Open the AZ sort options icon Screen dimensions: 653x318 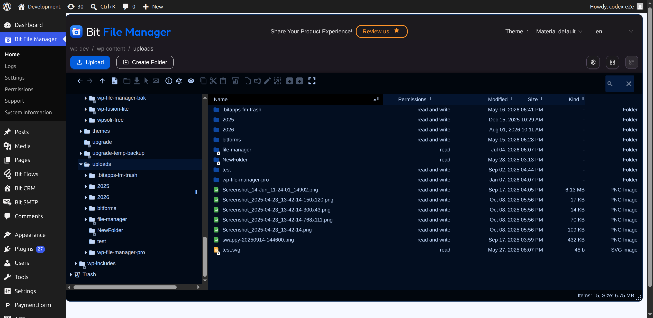179,81
